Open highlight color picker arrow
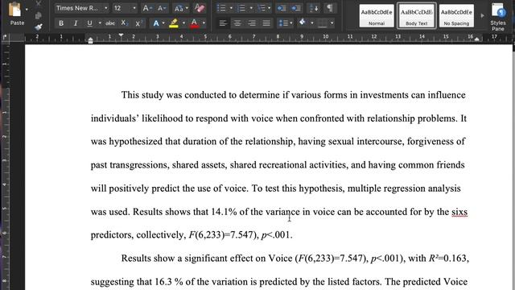 click(183, 23)
